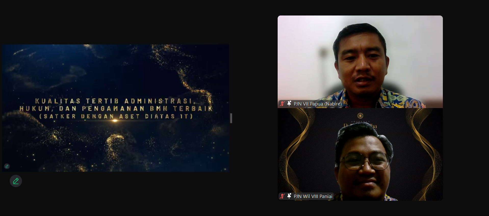The height and width of the screenshot is (216, 489).
Task: Click the golden lens flare under the title text
Action: point(115,121)
